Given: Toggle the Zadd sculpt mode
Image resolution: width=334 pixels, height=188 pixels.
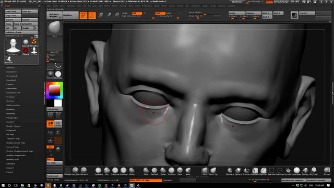Looking at the screenshot, I should pyautogui.click(x=160, y=13).
